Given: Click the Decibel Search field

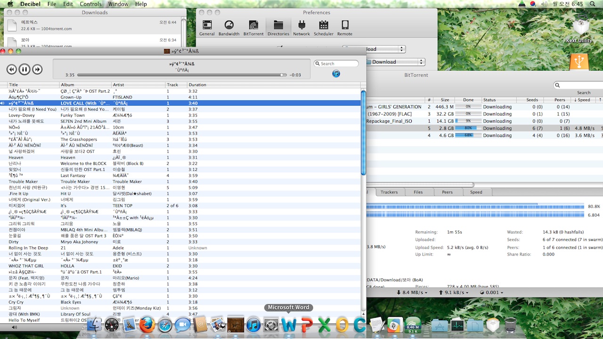Looking at the screenshot, I should click(336, 64).
